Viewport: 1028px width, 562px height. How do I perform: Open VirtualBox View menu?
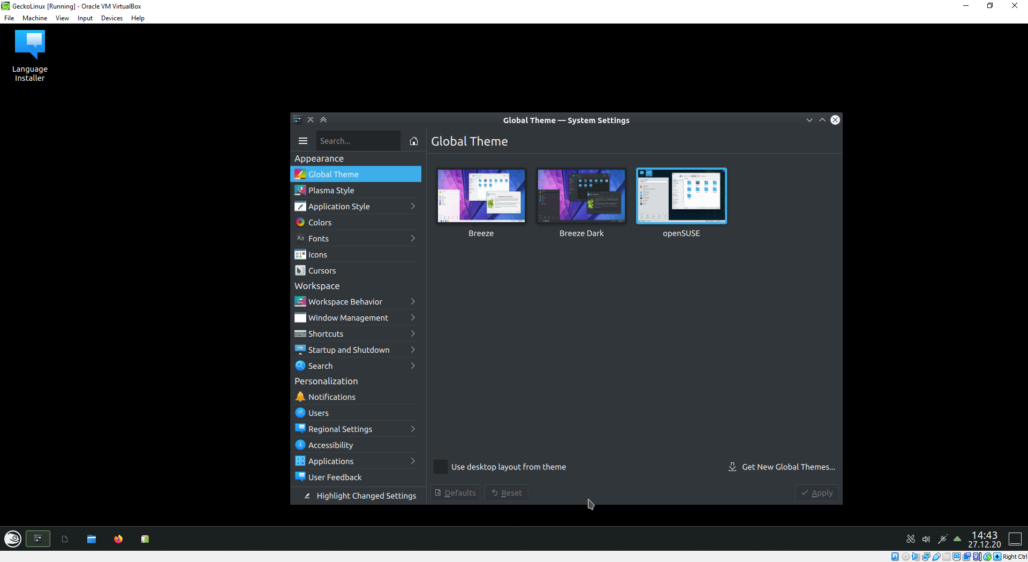tap(62, 18)
